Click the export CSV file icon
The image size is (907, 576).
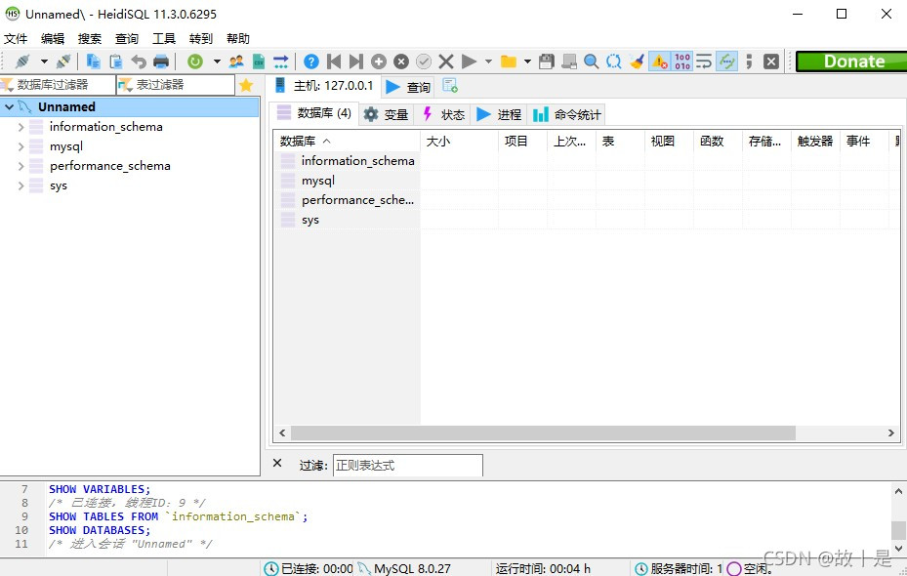(x=259, y=62)
